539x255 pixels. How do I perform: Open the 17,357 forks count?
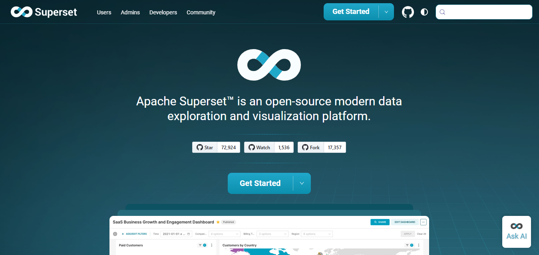click(335, 147)
